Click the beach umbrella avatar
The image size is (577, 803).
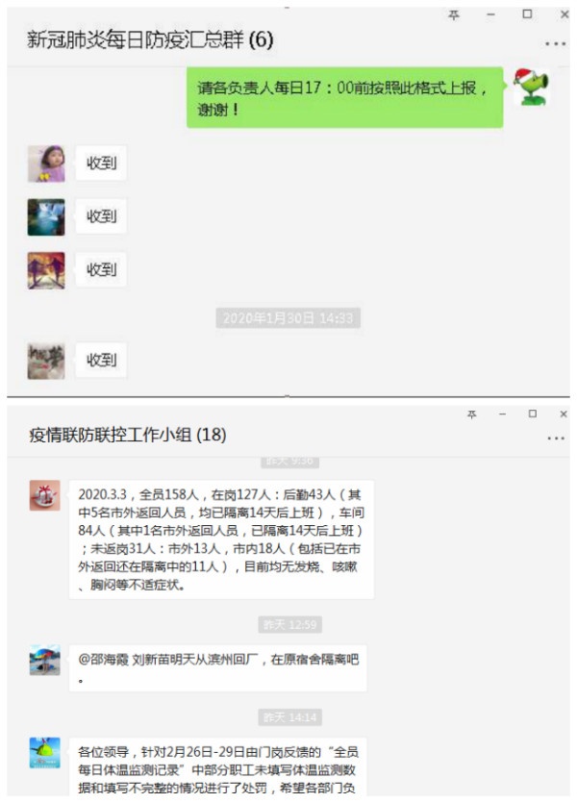click(x=44, y=660)
